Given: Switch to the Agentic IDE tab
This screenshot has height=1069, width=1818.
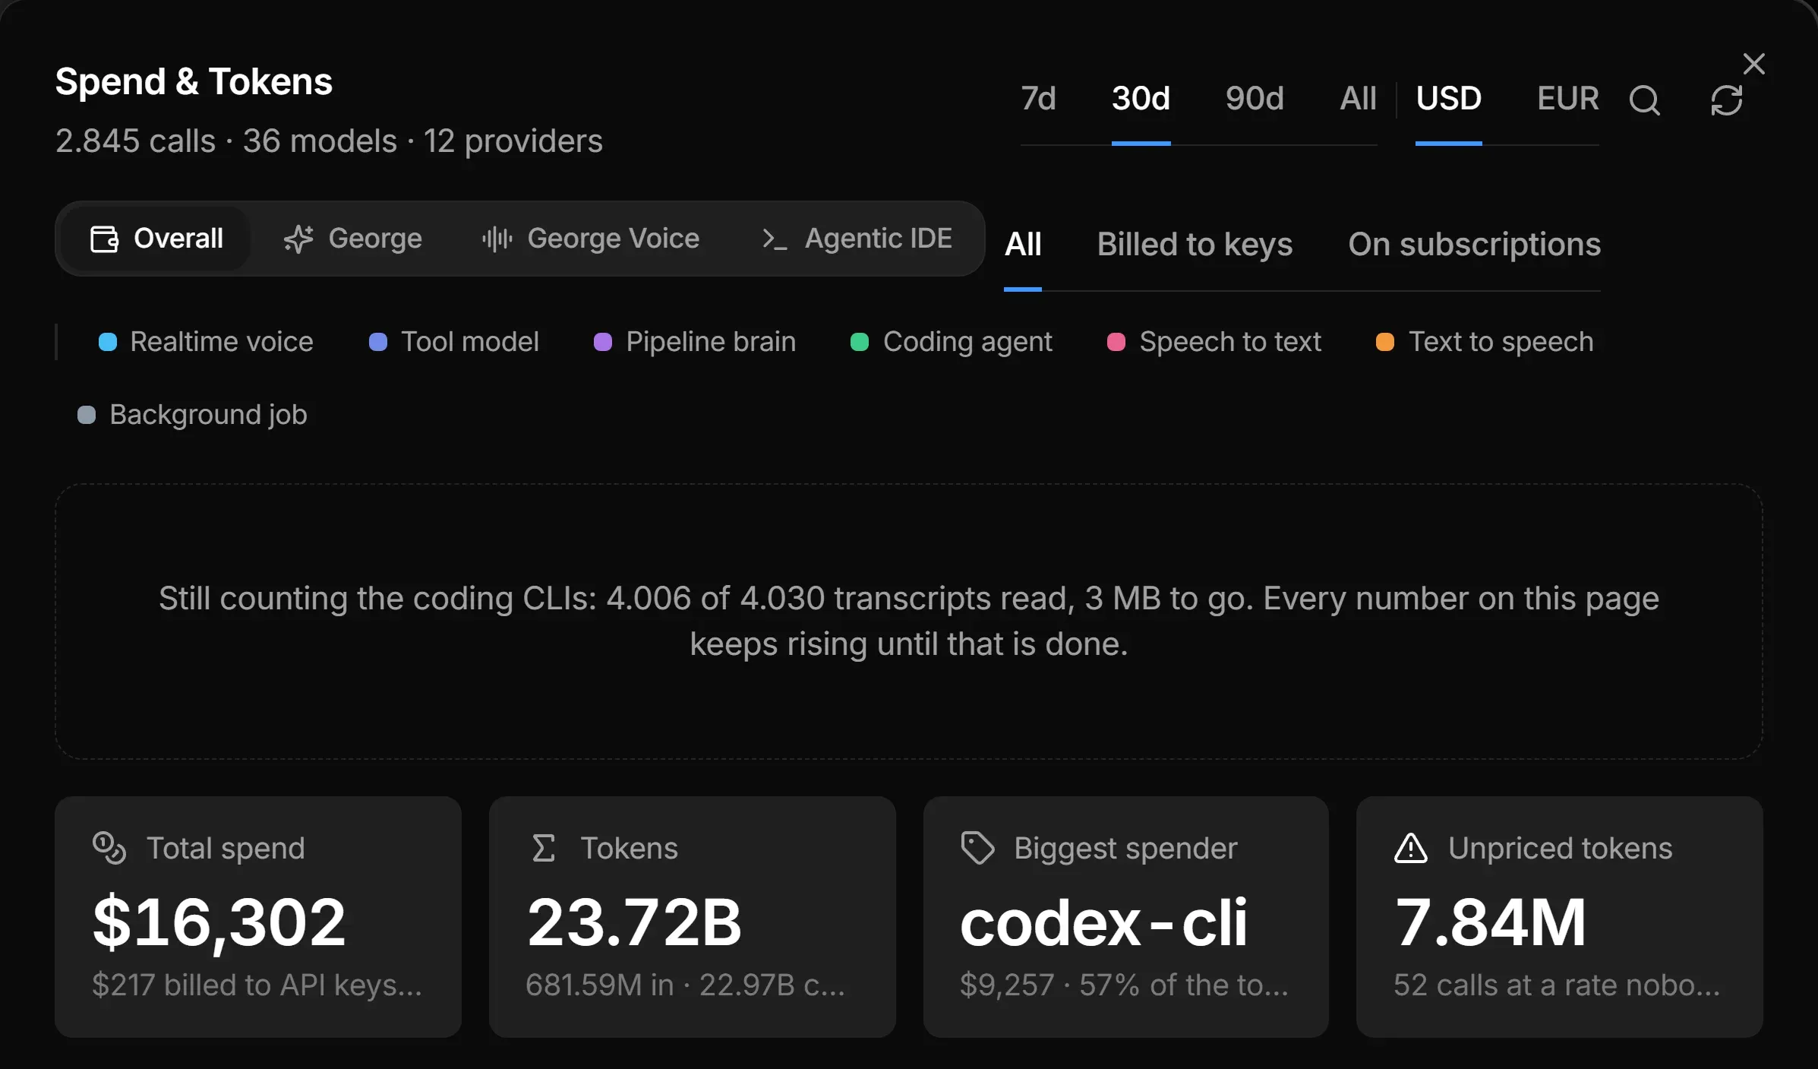Looking at the screenshot, I should tap(857, 239).
